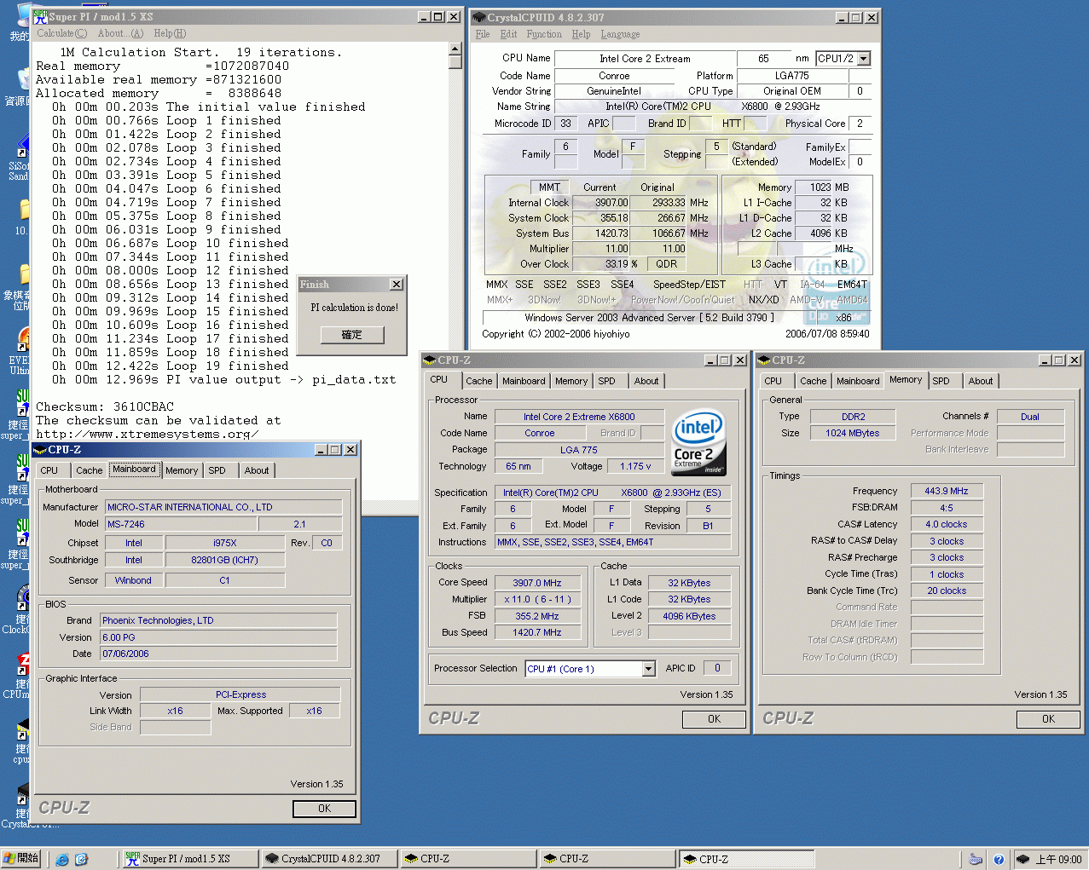Open the About menu in Super PI
The image size is (1089, 870).
(x=120, y=33)
